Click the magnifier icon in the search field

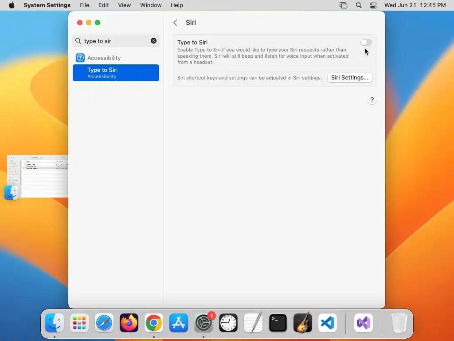(78, 40)
